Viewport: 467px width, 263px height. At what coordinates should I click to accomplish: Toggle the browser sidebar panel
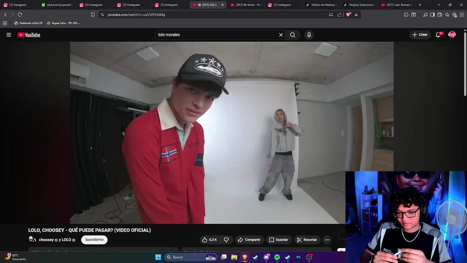click(432, 15)
